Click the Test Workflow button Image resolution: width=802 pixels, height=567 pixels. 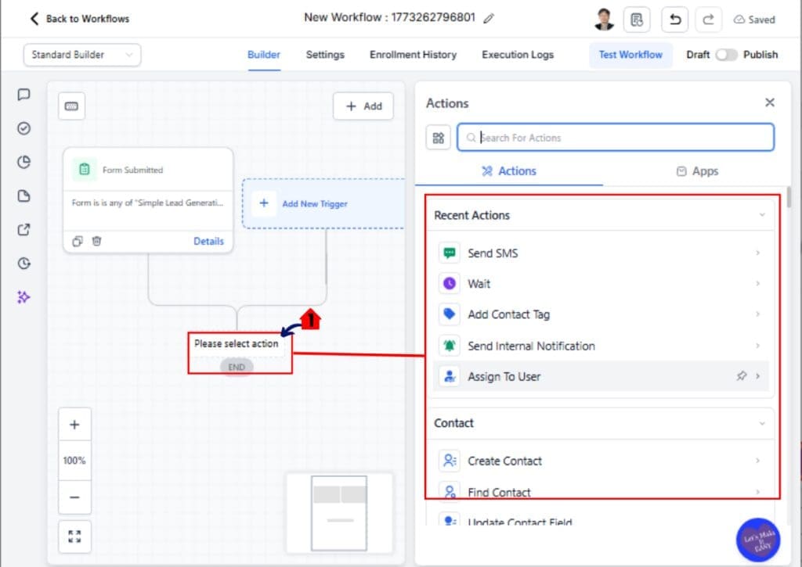click(x=630, y=55)
